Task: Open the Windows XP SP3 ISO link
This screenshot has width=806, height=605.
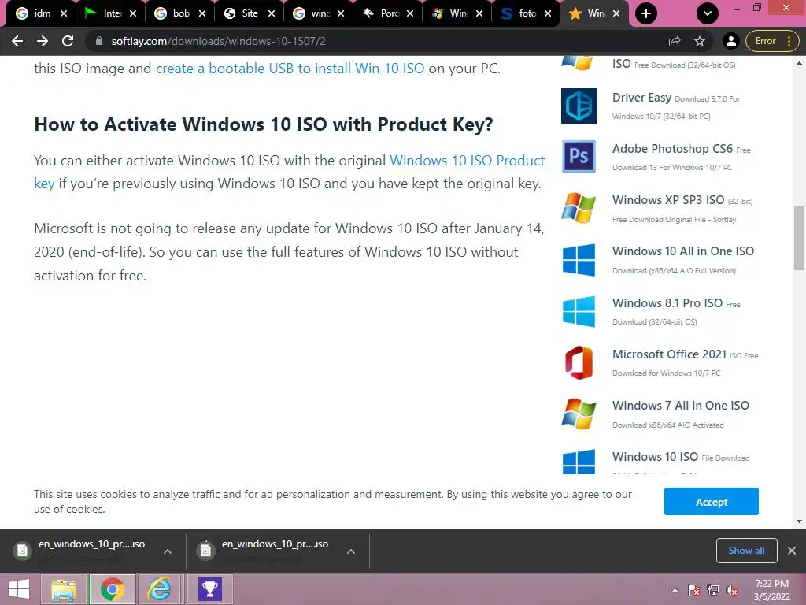Action: (x=682, y=208)
